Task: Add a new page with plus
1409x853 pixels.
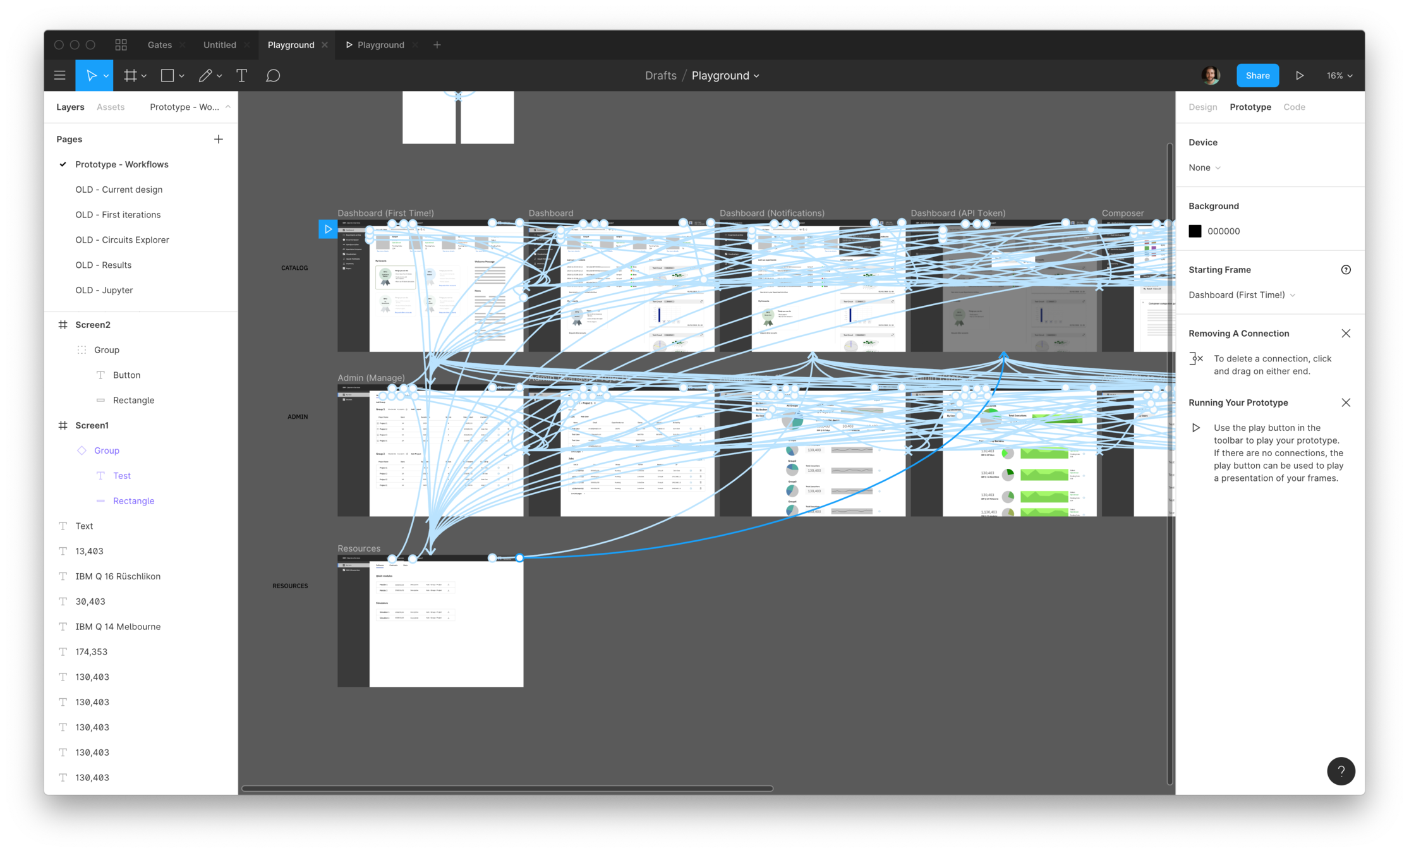Action: point(219,139)
